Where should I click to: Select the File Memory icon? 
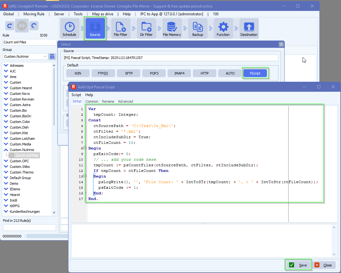tap(171, 28)
